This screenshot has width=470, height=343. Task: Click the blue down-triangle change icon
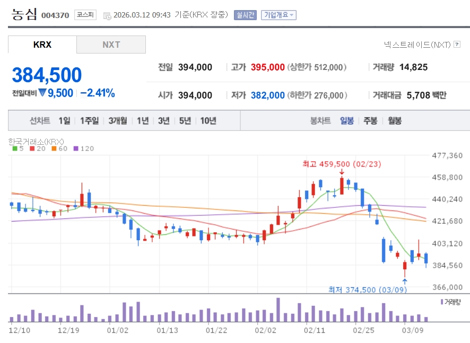(42, 93)
